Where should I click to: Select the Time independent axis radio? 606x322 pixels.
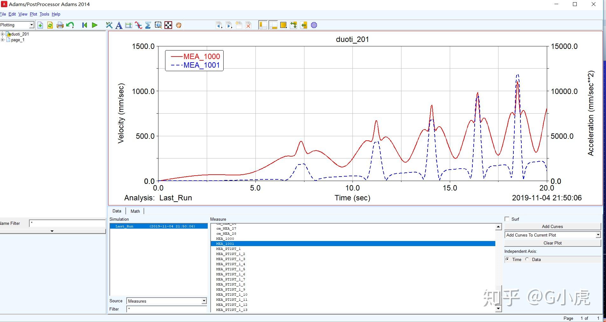click(507, 259)
